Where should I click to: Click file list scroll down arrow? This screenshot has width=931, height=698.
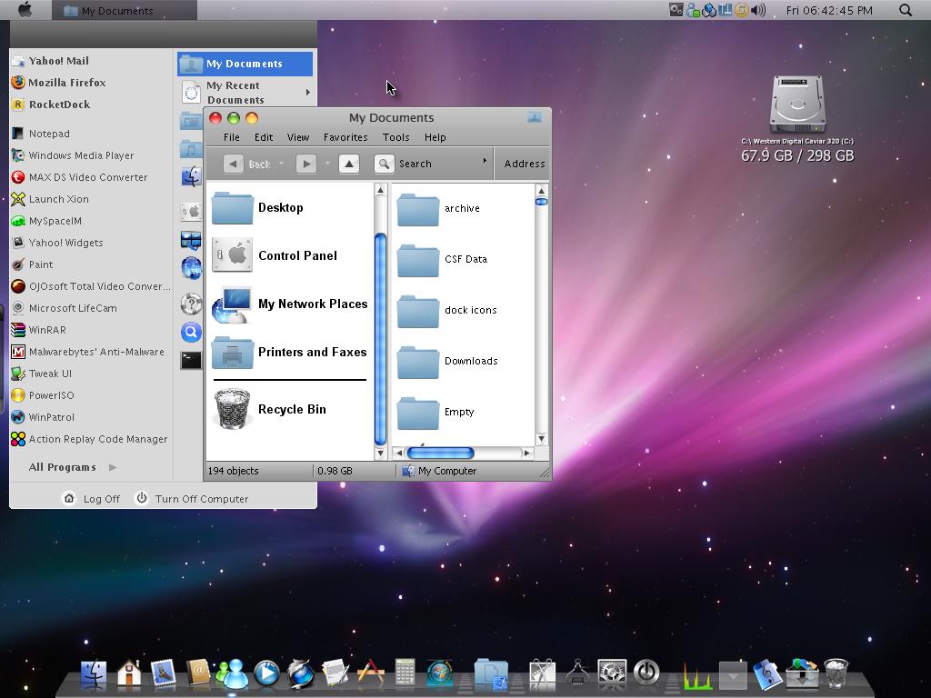point(541,439)
